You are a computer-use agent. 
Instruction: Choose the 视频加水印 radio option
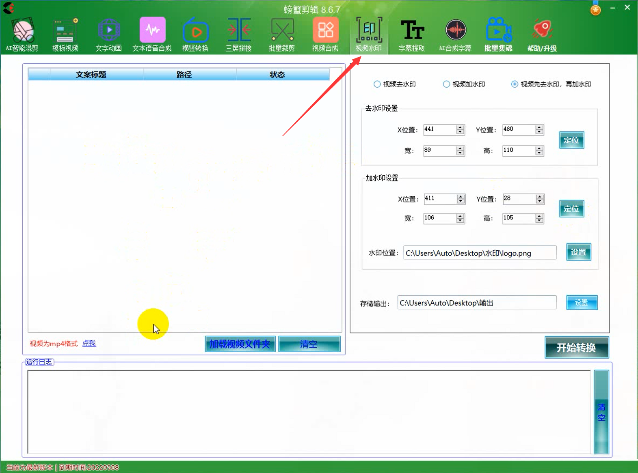pos(446,84)
